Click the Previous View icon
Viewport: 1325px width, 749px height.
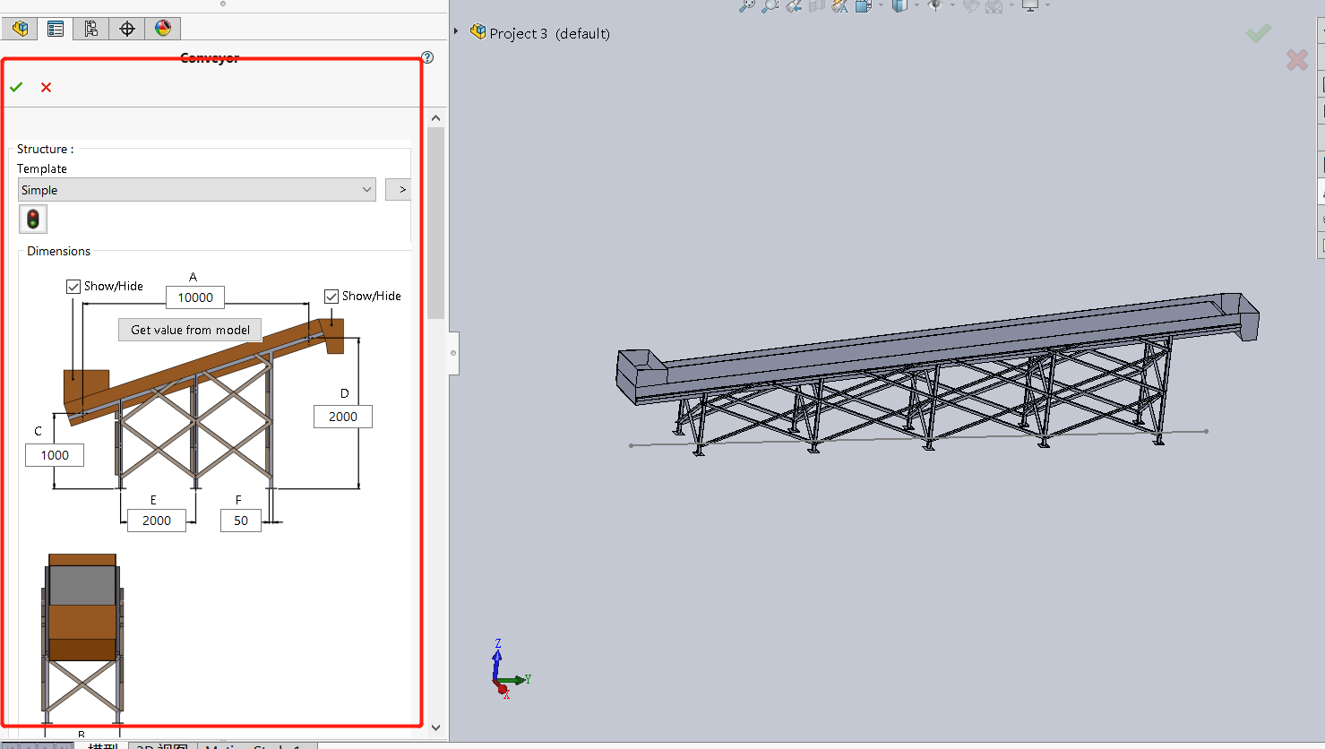[x=794, y=5]
